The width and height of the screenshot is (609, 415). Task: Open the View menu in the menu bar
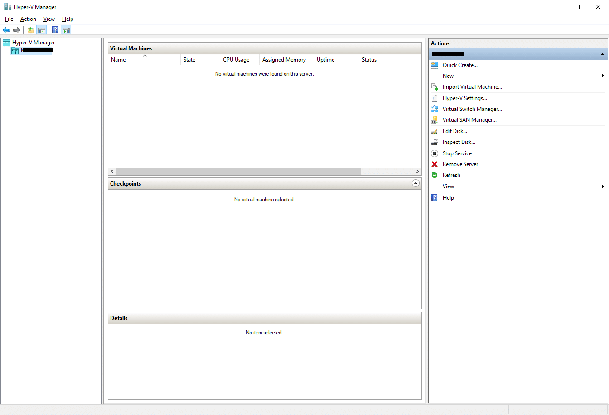tap(49, 19)
